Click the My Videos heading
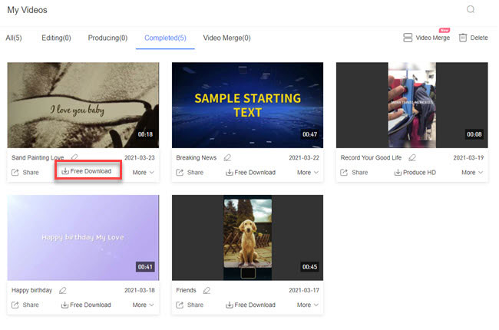 (27, 10)
